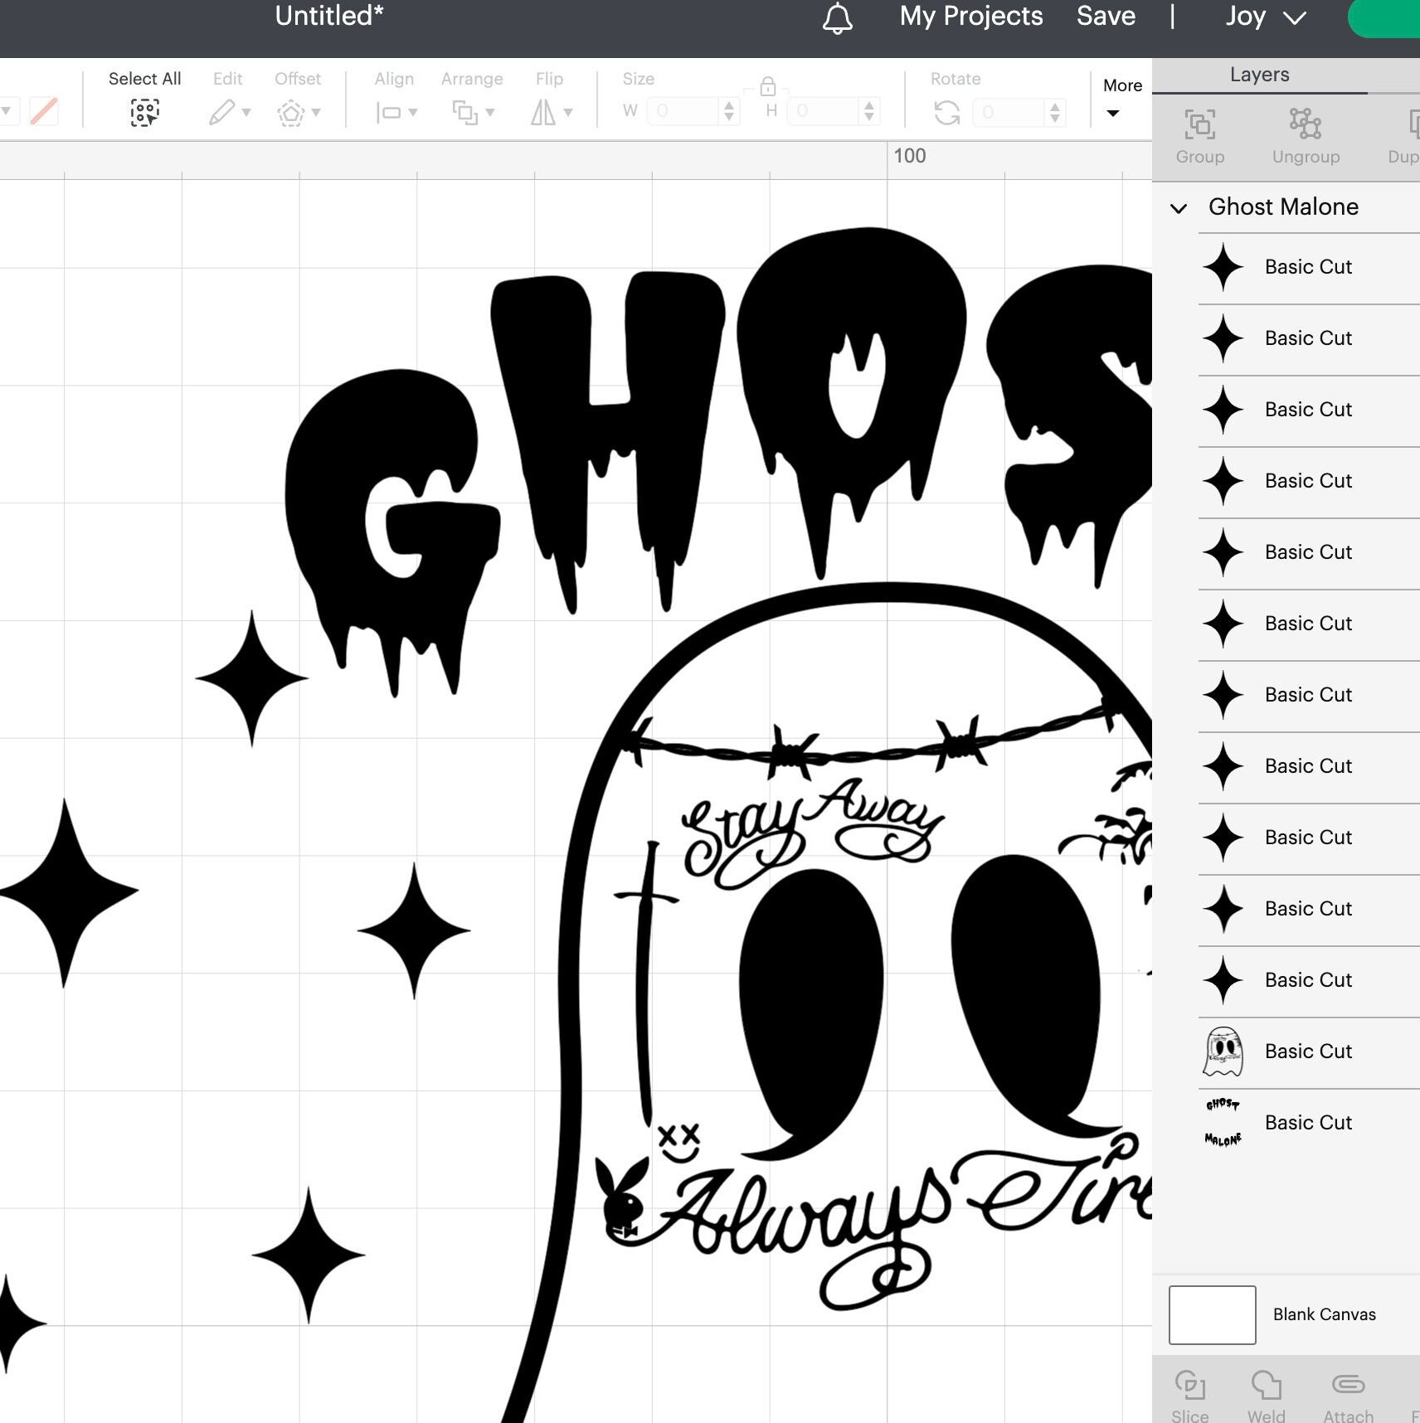Open the Edit dropdown arrow
The image size is (1420, 1423).
(x=246, y=113)
